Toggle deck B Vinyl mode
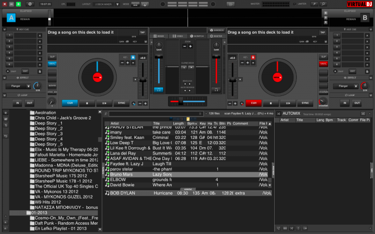 (323, 64)
